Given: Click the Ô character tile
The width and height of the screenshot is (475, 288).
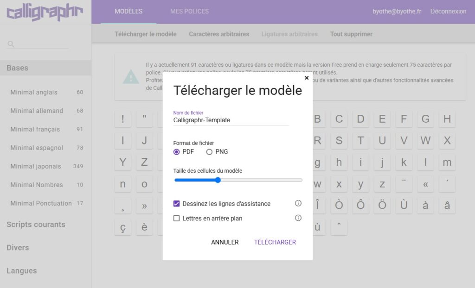Looking at the screenshot, I should [x=360, y=206].
